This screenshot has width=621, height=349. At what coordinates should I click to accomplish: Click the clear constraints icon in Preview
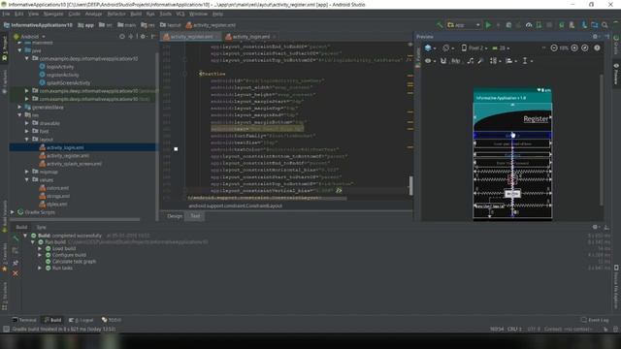pyautogui.click(x=470, y=61)
